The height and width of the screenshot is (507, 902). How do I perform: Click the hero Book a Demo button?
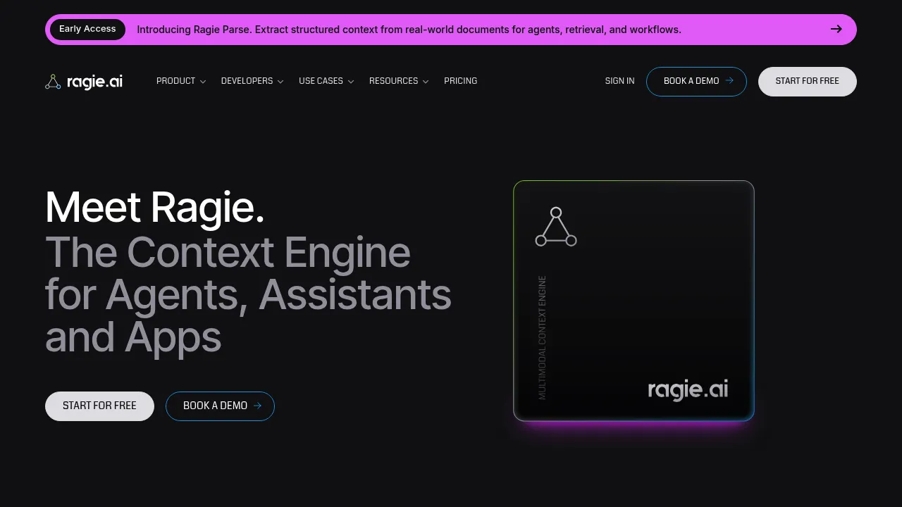point(220,406)
